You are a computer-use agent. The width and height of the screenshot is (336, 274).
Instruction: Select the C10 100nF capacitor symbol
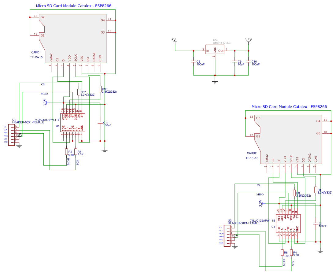click(x=249, y=62)
